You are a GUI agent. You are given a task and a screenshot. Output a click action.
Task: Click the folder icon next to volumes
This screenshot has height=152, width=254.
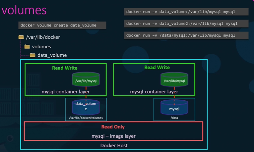27,47
